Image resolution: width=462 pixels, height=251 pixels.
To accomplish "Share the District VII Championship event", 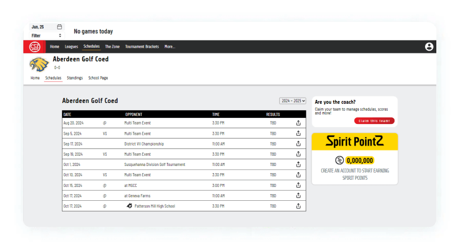I will [298, 144].
